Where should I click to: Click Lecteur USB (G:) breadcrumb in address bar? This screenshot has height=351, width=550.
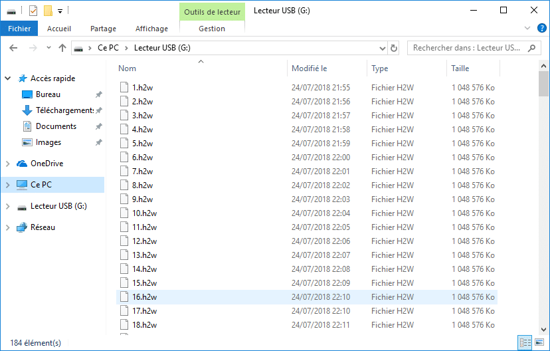(x=162, y=48)
